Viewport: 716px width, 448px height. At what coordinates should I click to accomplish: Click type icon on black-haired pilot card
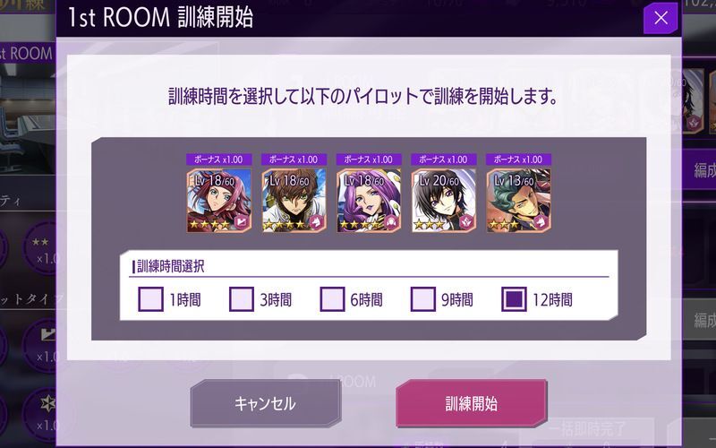[465, 222]
